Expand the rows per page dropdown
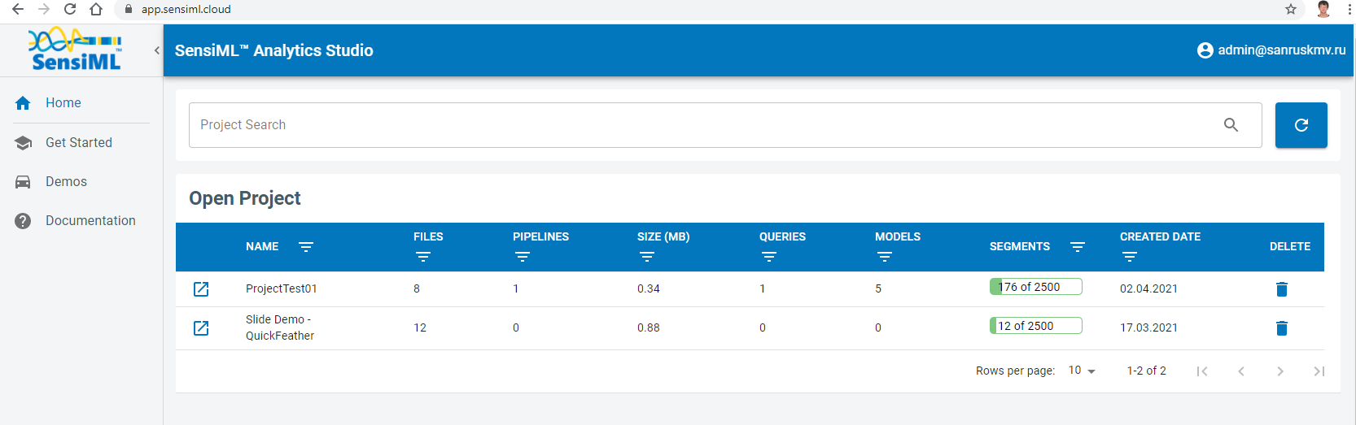This screenshot has height=425, width=1356. point(1082,371)
